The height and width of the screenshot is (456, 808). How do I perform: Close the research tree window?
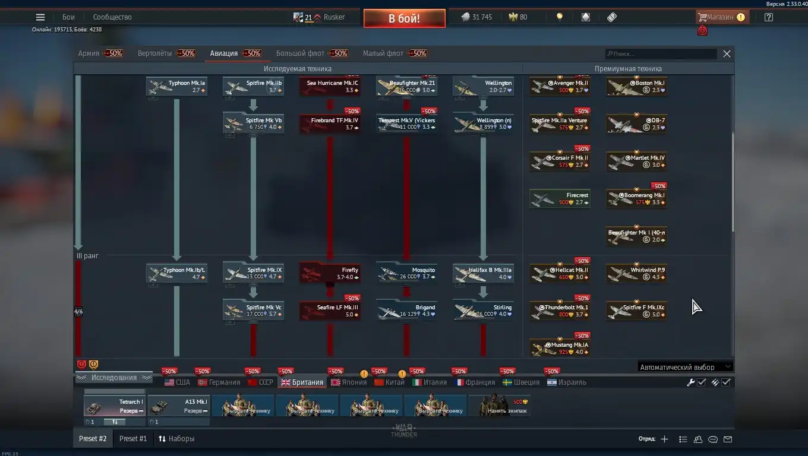[727, 54]
